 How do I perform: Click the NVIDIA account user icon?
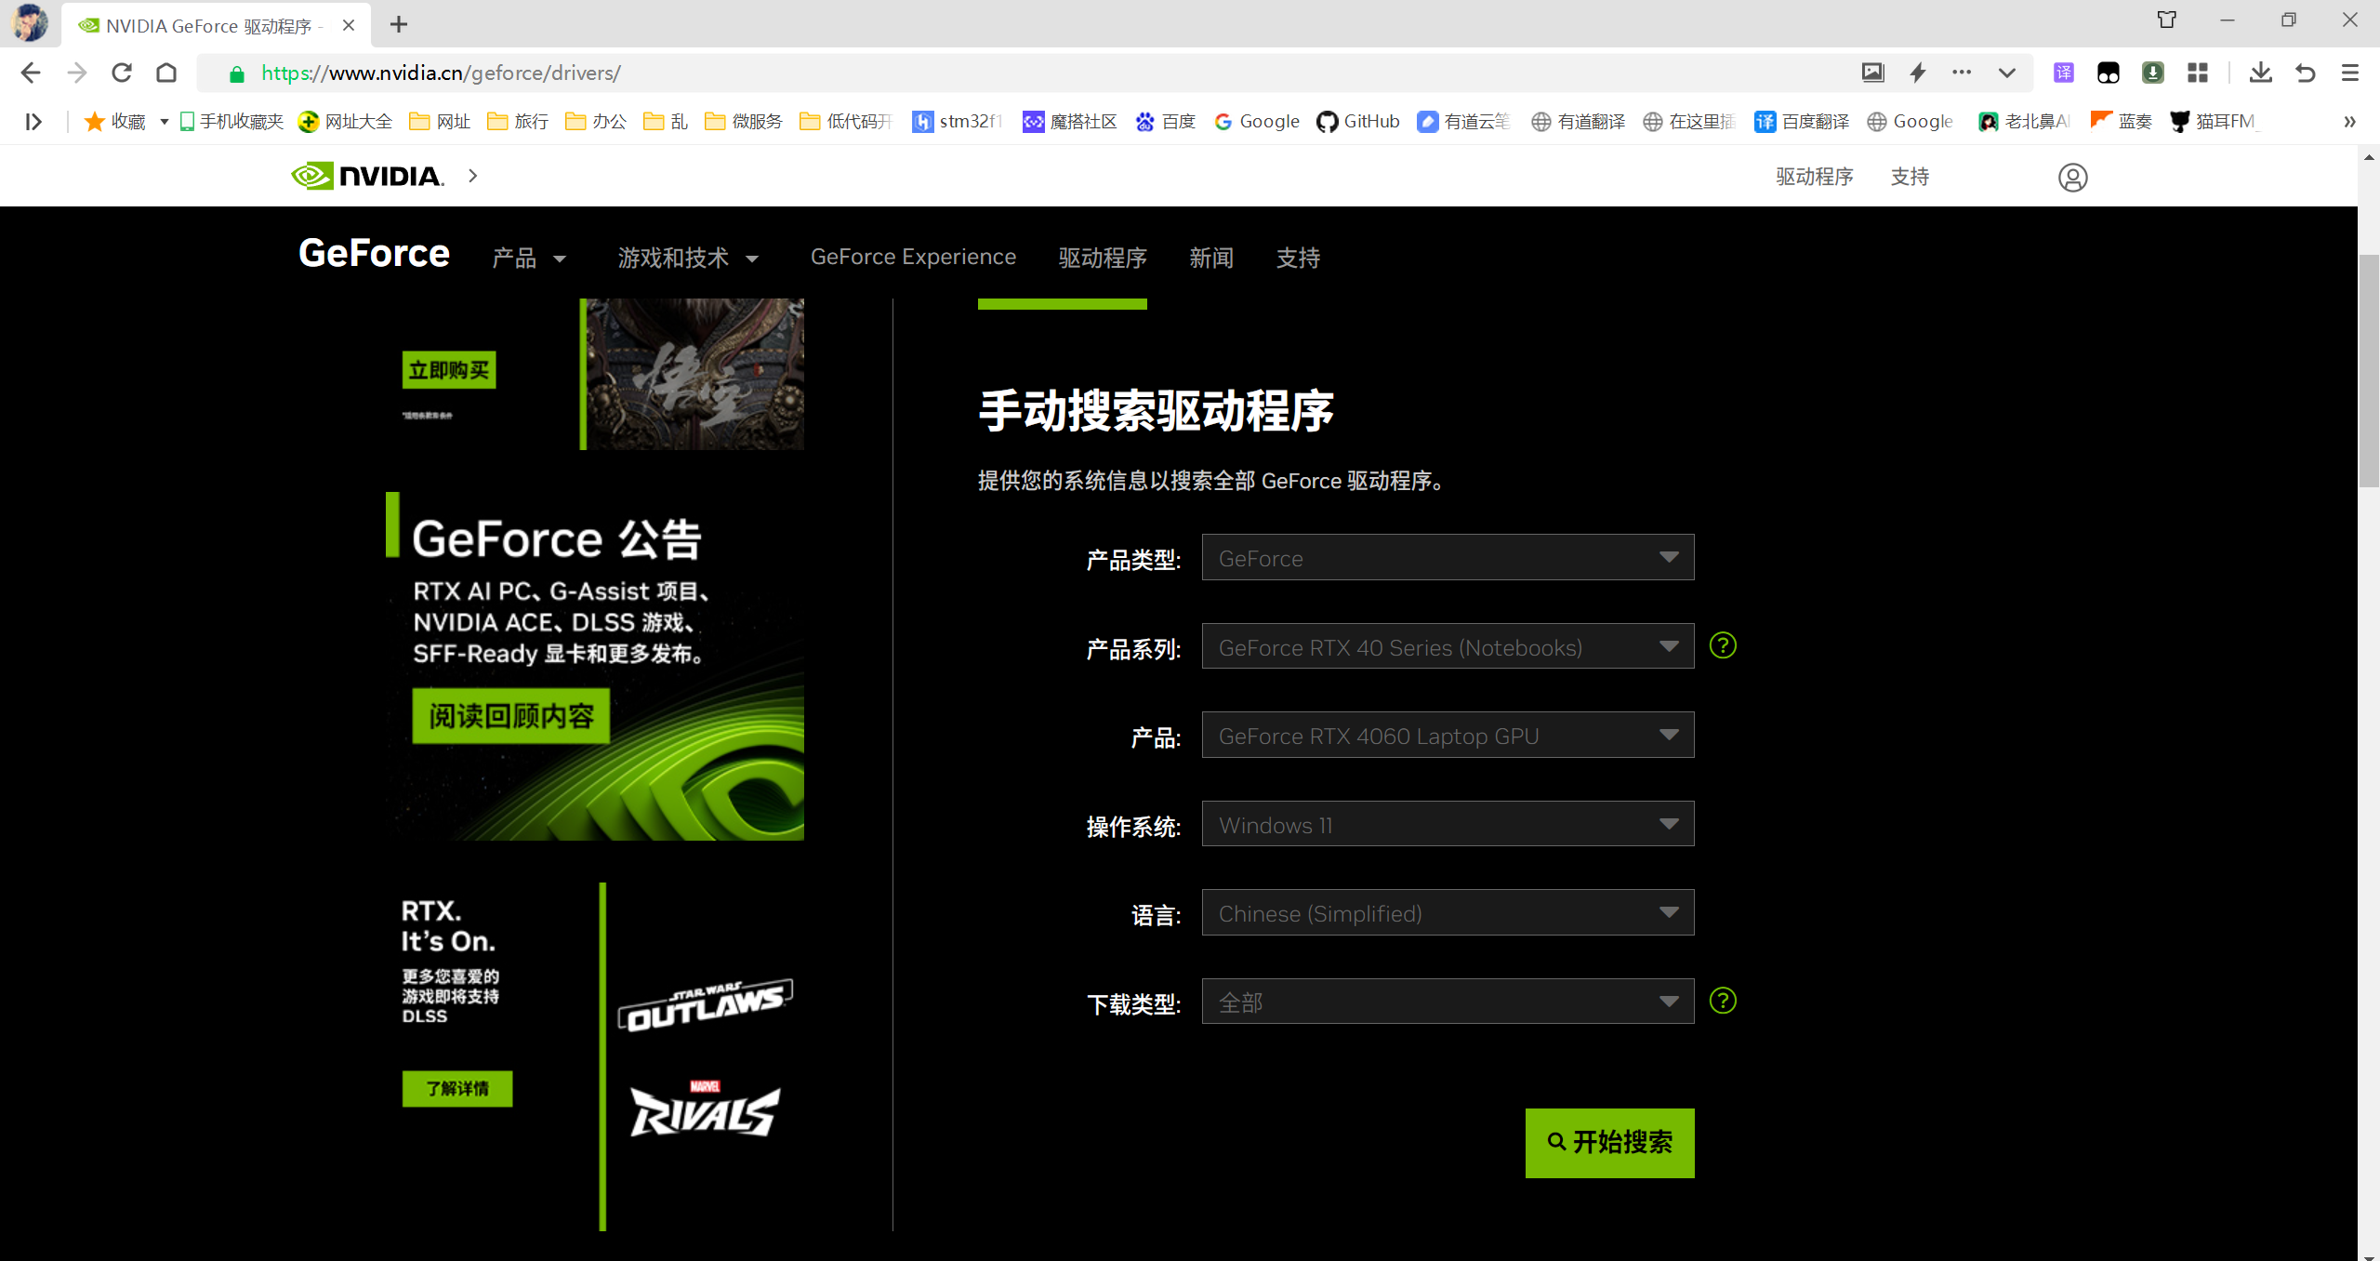2072,177
